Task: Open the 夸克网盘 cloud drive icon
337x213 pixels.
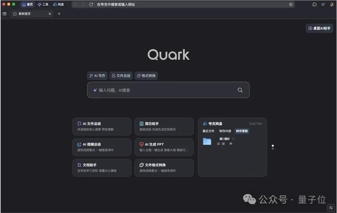Action: click(205, 123)
